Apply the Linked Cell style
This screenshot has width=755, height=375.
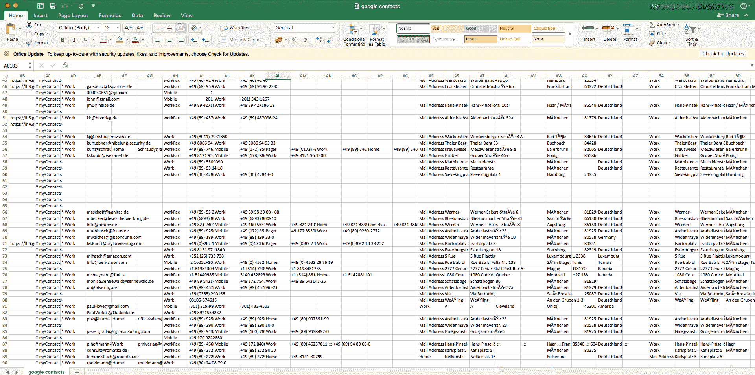coord(514,39)
